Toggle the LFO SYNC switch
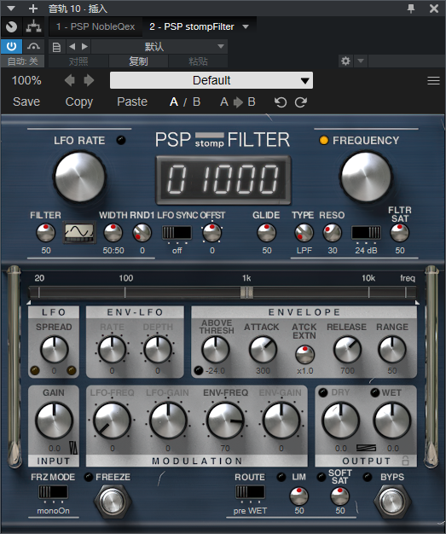The height and width of the screenshot is (534, 446). [x=177, y=233]
